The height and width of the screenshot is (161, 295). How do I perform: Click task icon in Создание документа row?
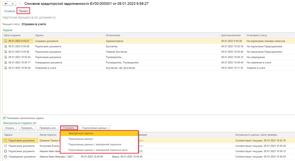pyautogui.click(x=6, y=41)
